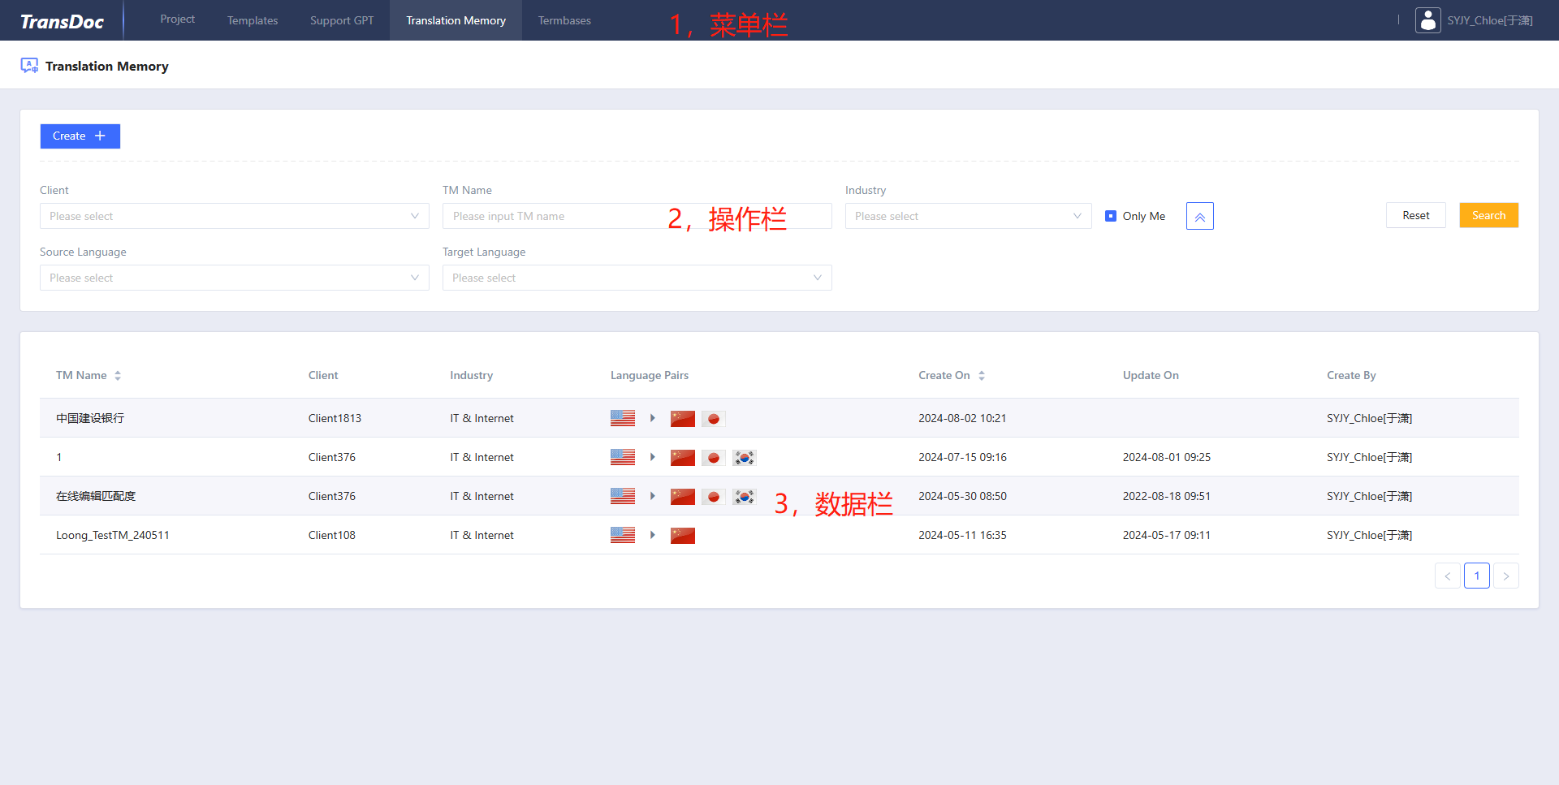
Task: Click the Japanese flag in the 中国建设银行 row
Action: click(x=713, y=418)
